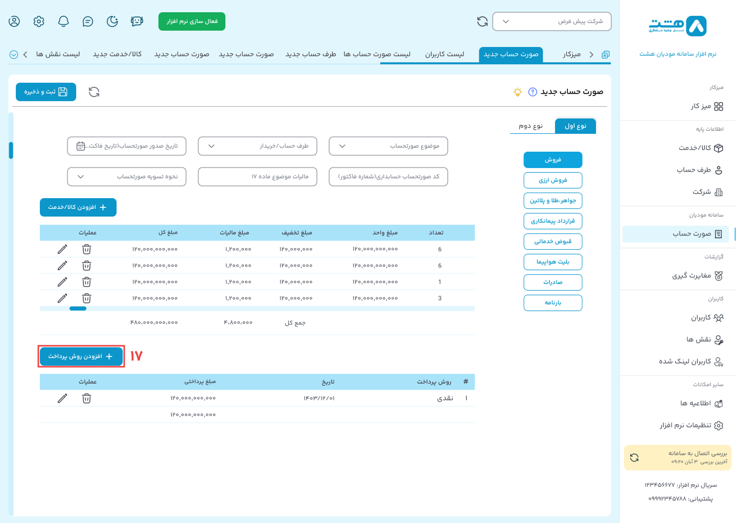Open the موضوع صورتحساب dropdown
The width and height of the screenshot is (736, 523).
point(388,146)
